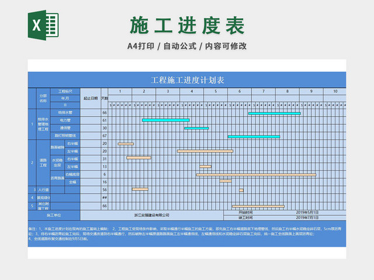Viewport: 374px width, 280px height.
Task: Click the 沥青路面 sub-group cell
Action: tap(57, 178)
